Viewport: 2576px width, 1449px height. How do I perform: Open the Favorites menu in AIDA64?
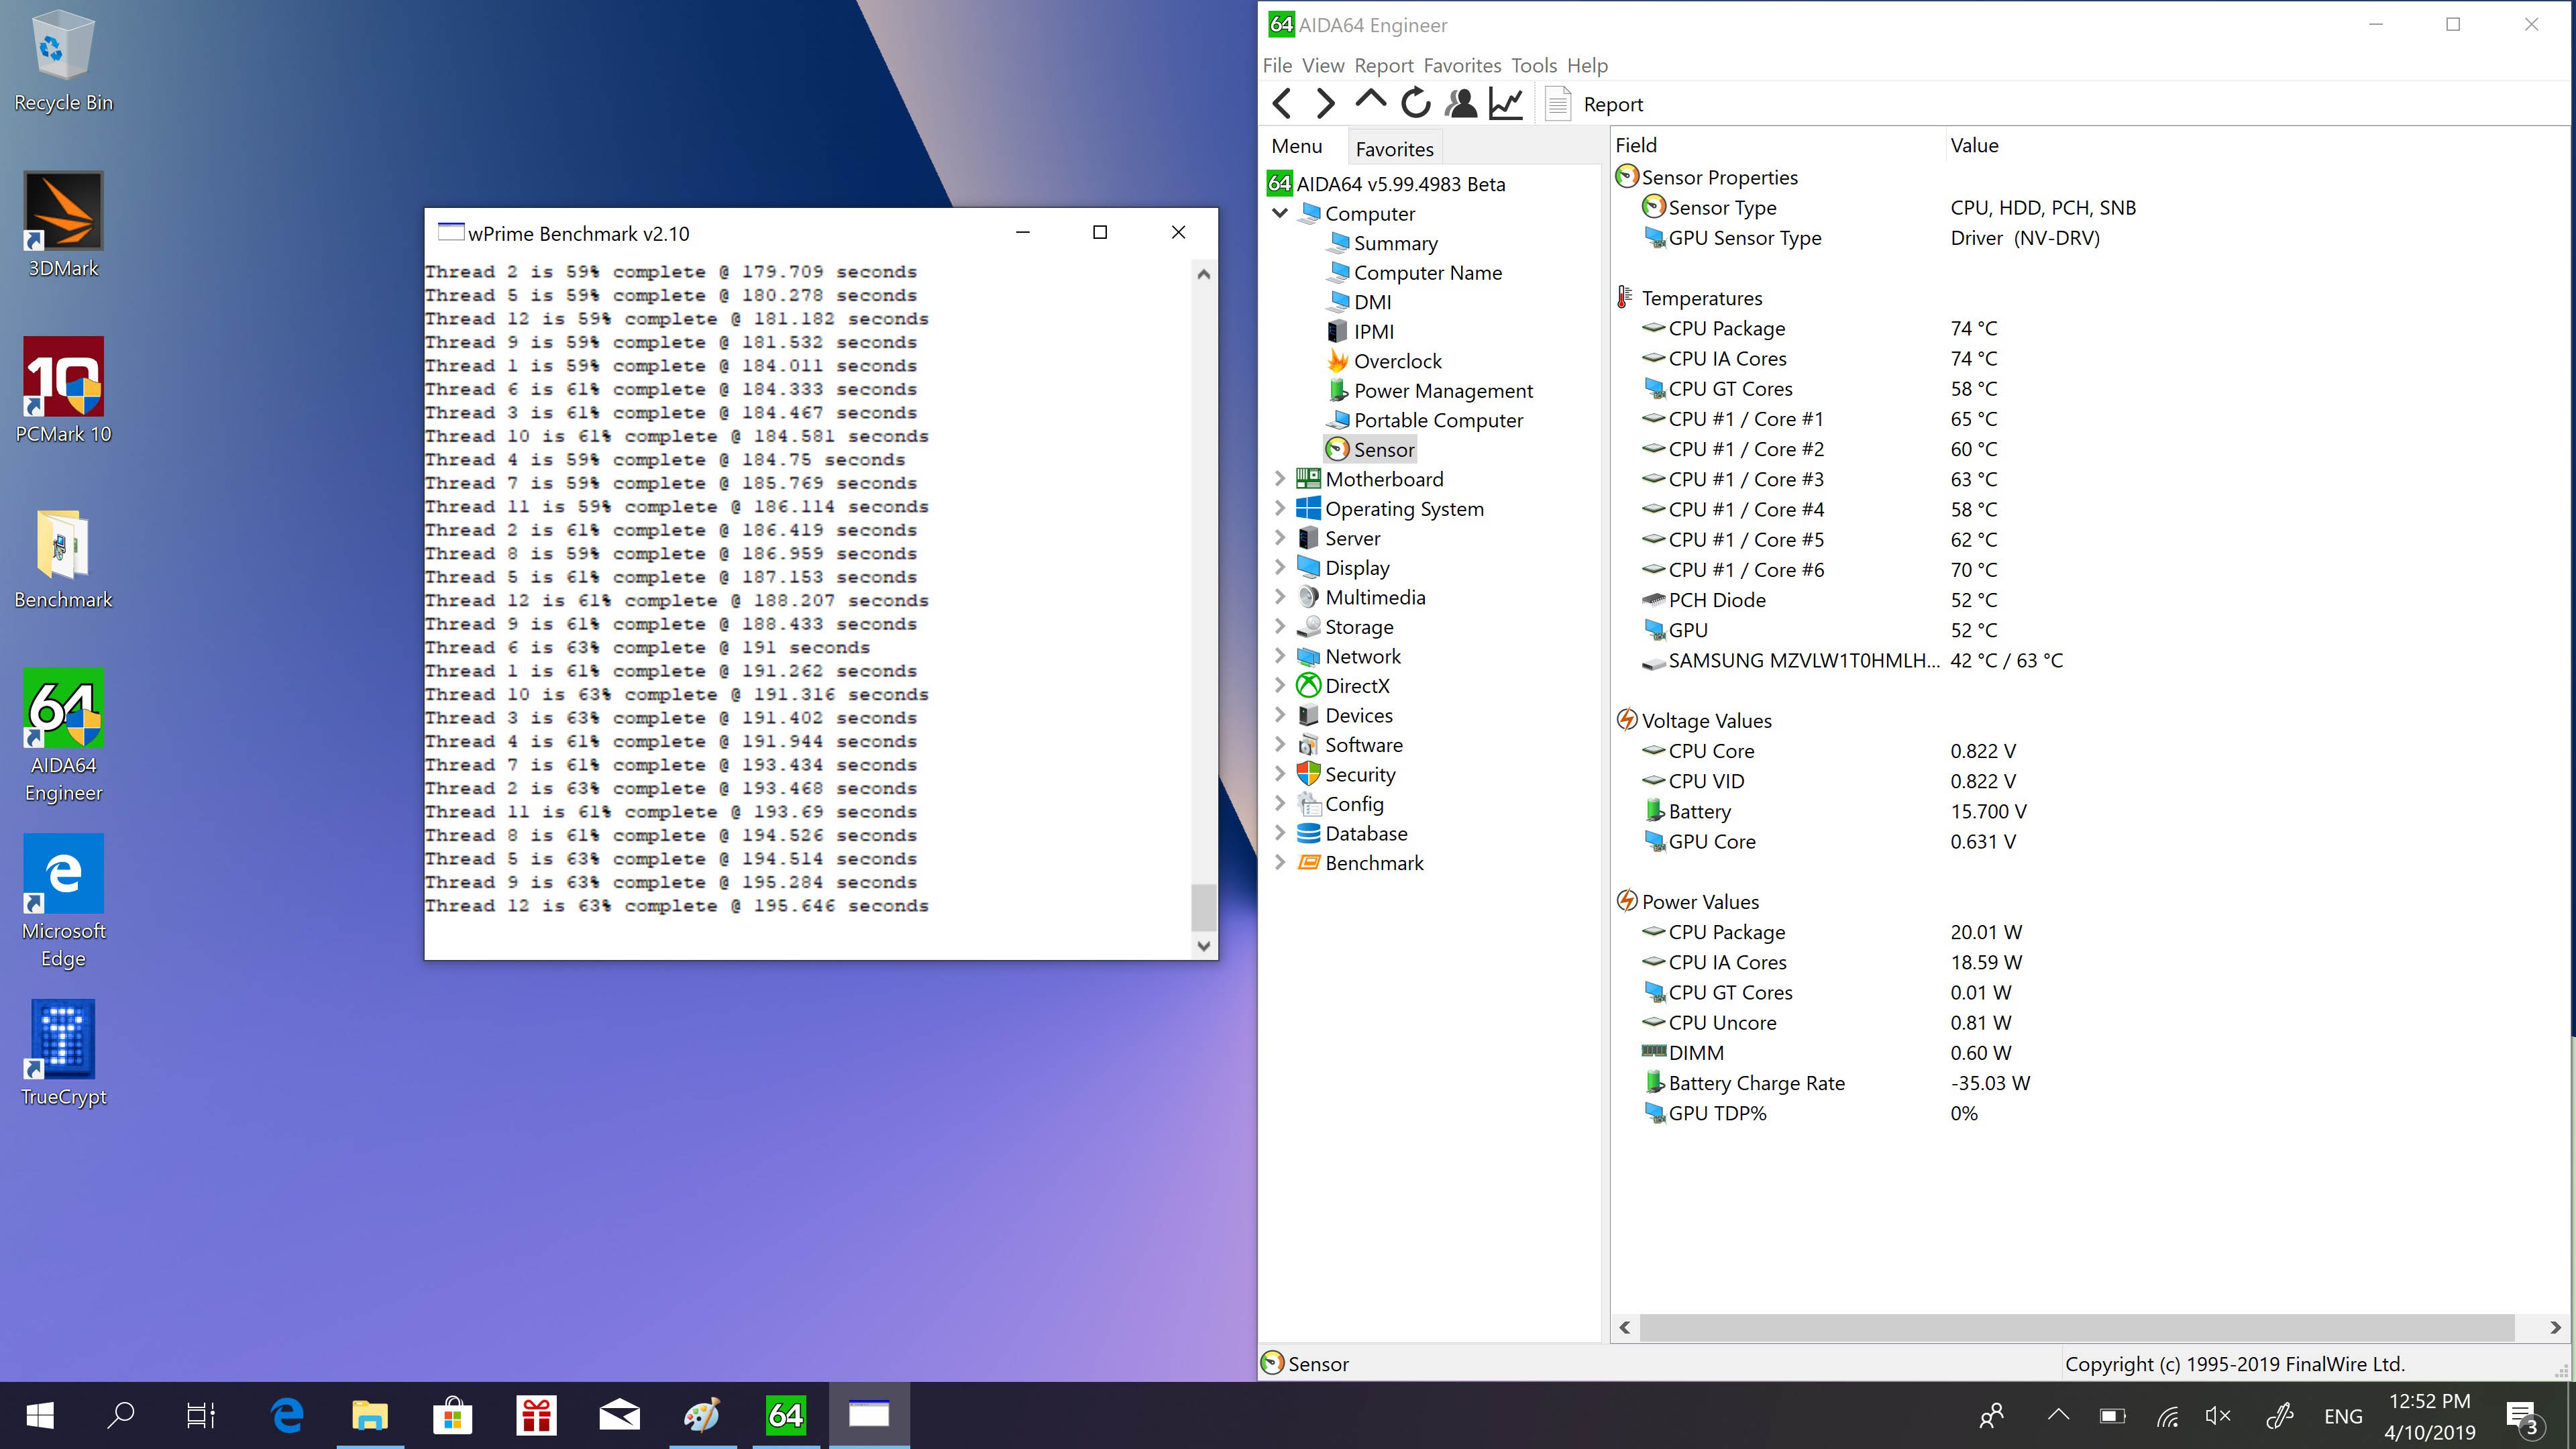click(1462, 65)
